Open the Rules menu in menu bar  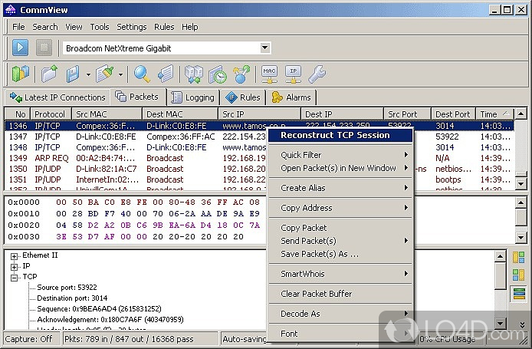point(164,27)
